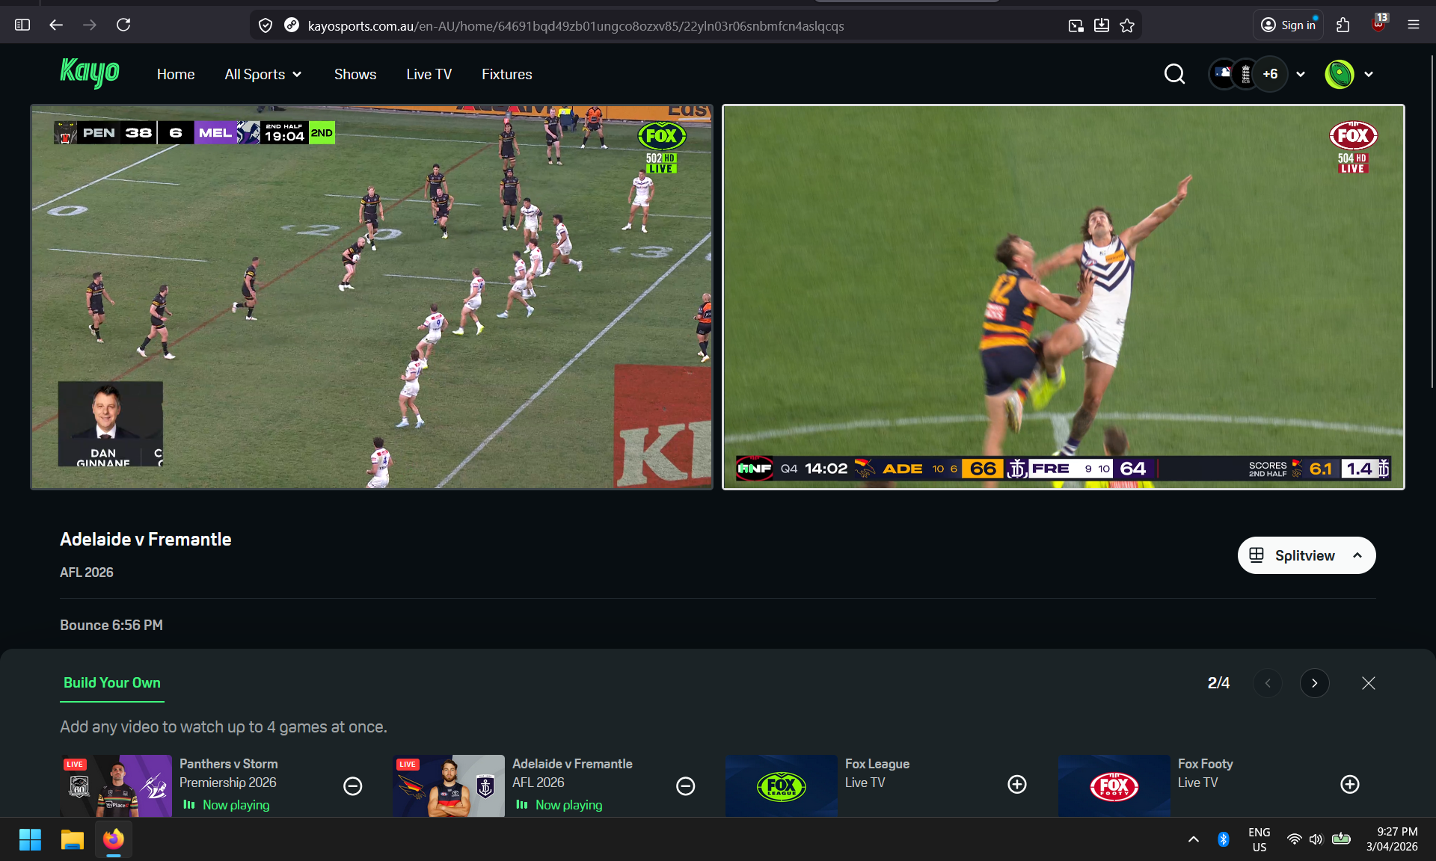Click the Kayo logo
The height and width of the screenshot is (861, 1436).
pos(90,72)
